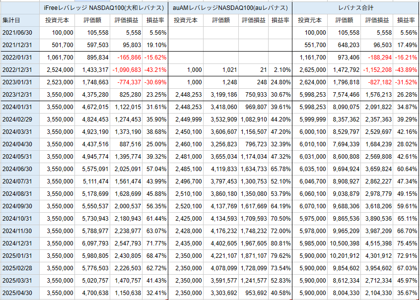Screen dimensions: 420x300
Task: Click red loss value -774,337
Action: (x=129, y=82)
